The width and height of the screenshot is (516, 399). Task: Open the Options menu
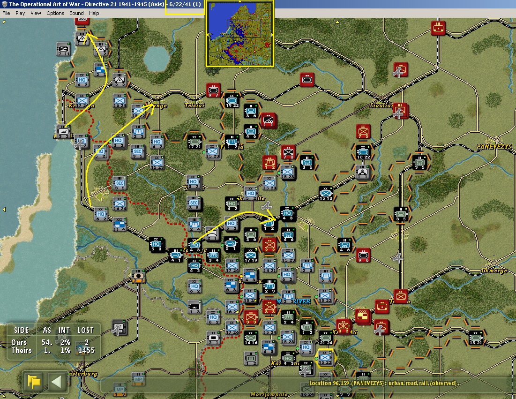click(55, 13)
